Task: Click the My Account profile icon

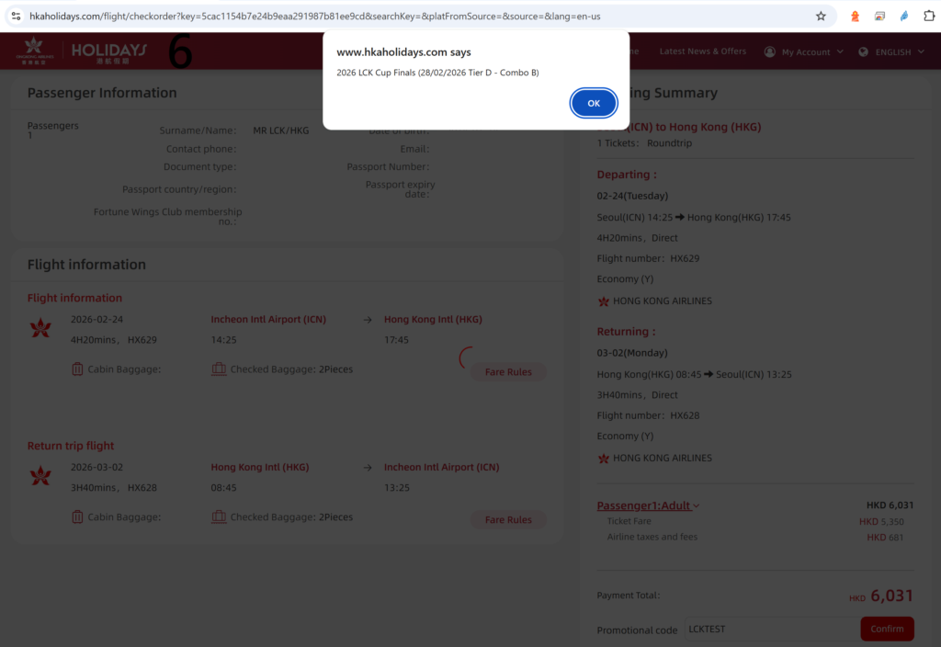Action: (769, 52)
